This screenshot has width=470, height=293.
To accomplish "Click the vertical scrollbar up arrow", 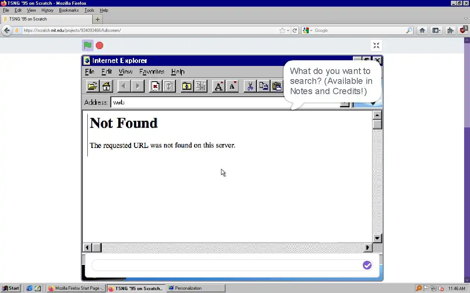I will (377, 115).
